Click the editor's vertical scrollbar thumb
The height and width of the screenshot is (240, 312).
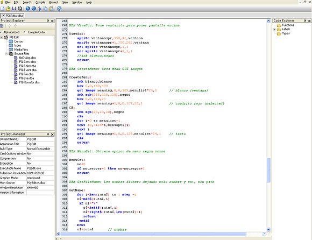268,170
